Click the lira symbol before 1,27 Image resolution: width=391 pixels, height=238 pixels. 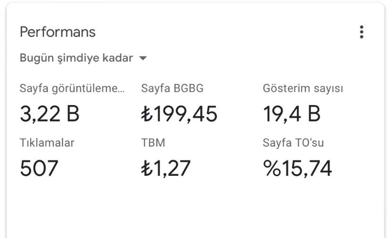coord(147,168)
